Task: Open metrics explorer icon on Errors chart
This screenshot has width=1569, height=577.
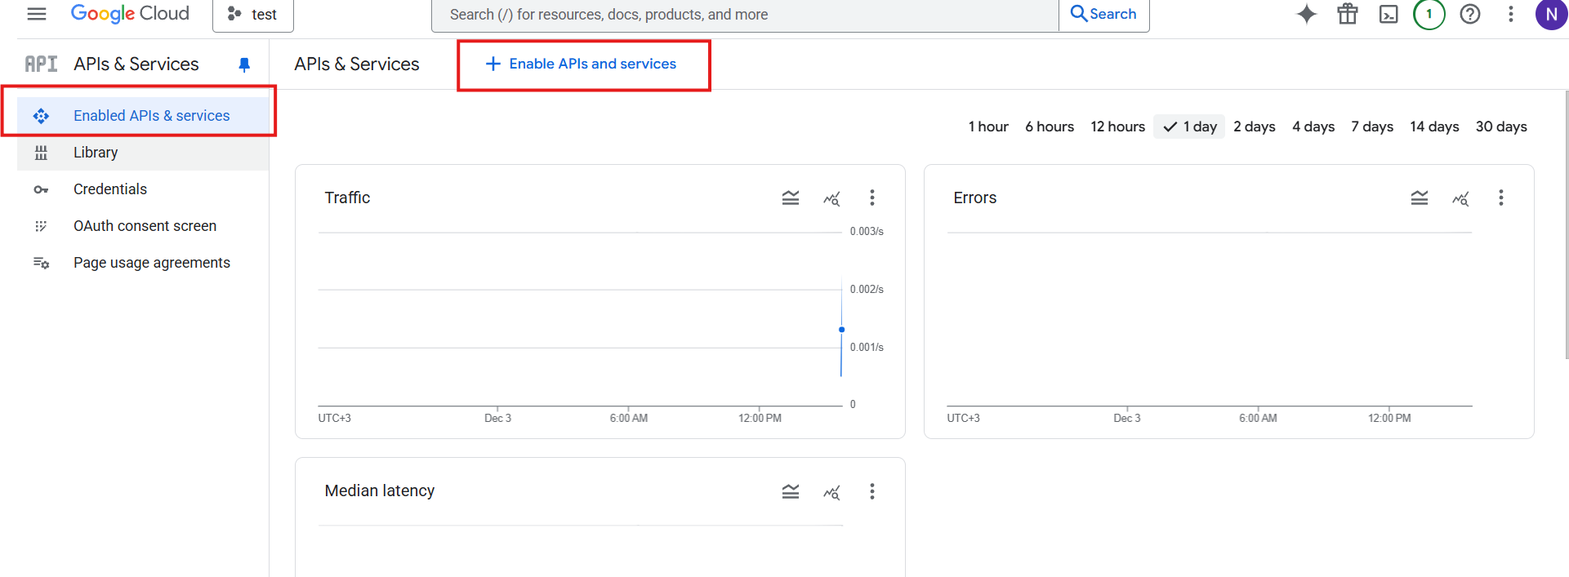Action: click(1460, 198)
